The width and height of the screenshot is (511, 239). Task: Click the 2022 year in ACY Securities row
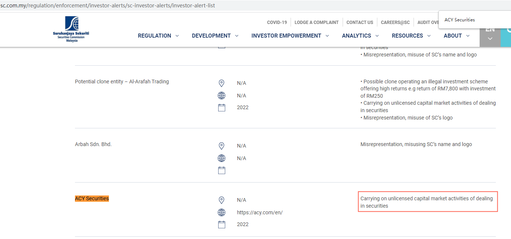243,225
